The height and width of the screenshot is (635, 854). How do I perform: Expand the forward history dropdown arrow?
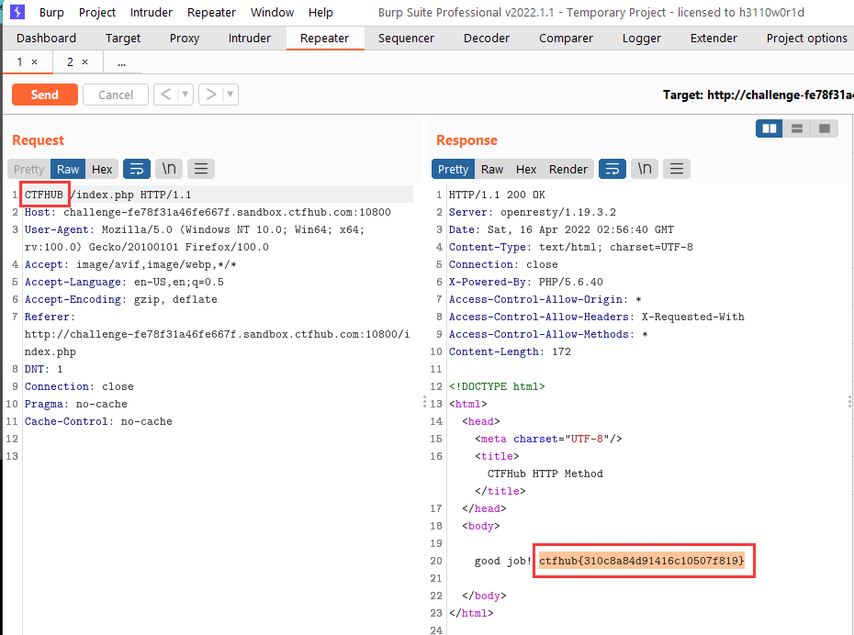tap(230, 95)
